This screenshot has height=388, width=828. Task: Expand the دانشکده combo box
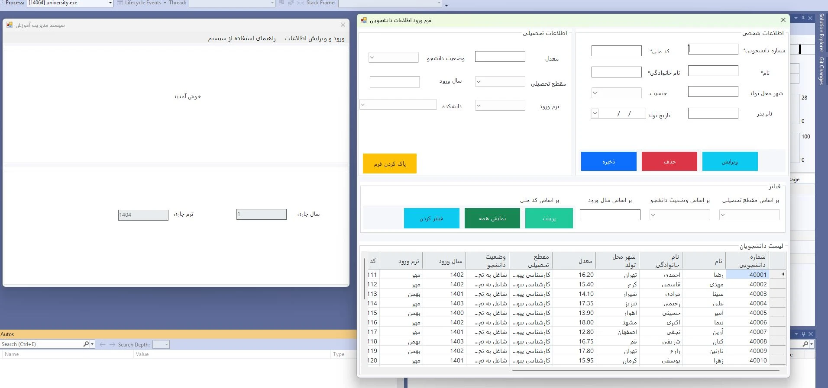(x=363, y=105)
